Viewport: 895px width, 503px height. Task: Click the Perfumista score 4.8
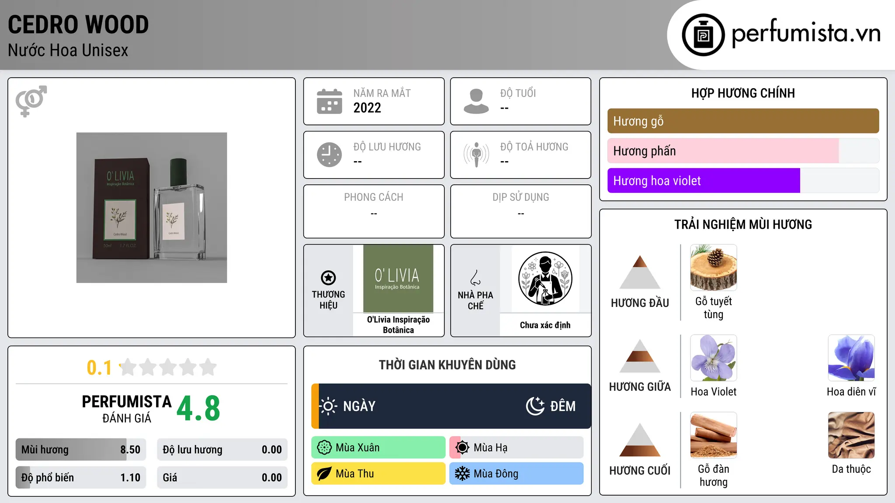click(x=198, y=409)
